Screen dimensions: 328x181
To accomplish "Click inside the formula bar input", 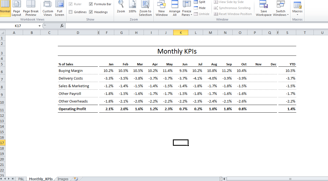I will [192, 26].
